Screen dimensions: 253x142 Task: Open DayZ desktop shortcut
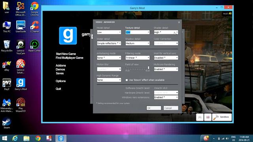pos(7,84)
